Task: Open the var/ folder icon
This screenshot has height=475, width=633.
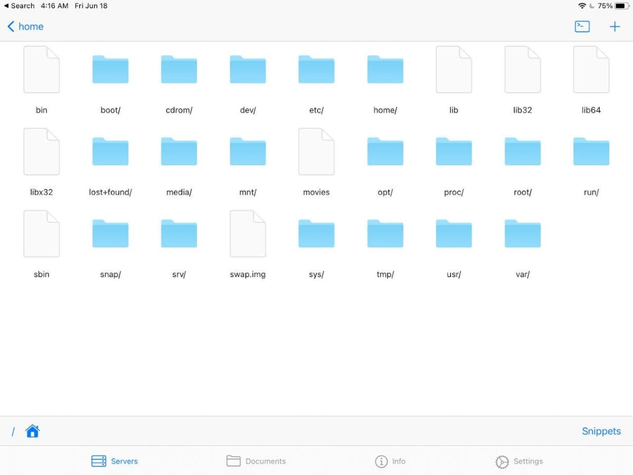Action: 523,234
